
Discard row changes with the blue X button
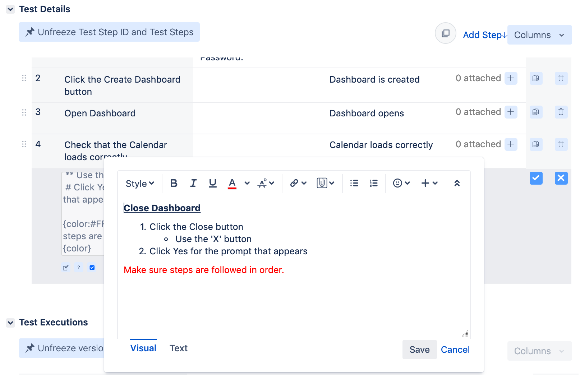tap(561, 178)
